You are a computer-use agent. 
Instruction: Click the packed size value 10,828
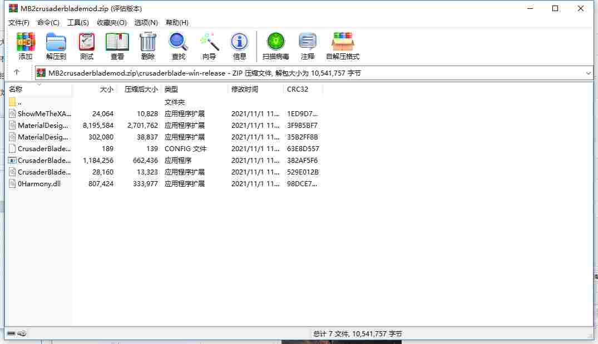[147, 113]
